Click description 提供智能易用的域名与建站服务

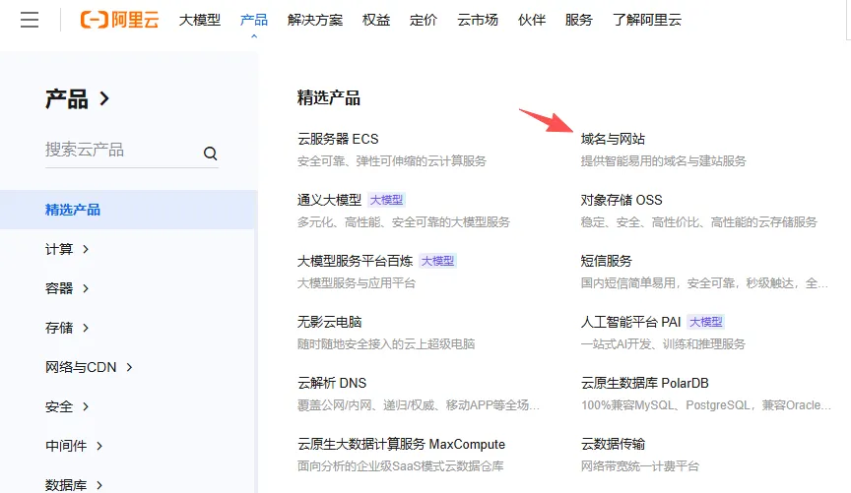663,161
